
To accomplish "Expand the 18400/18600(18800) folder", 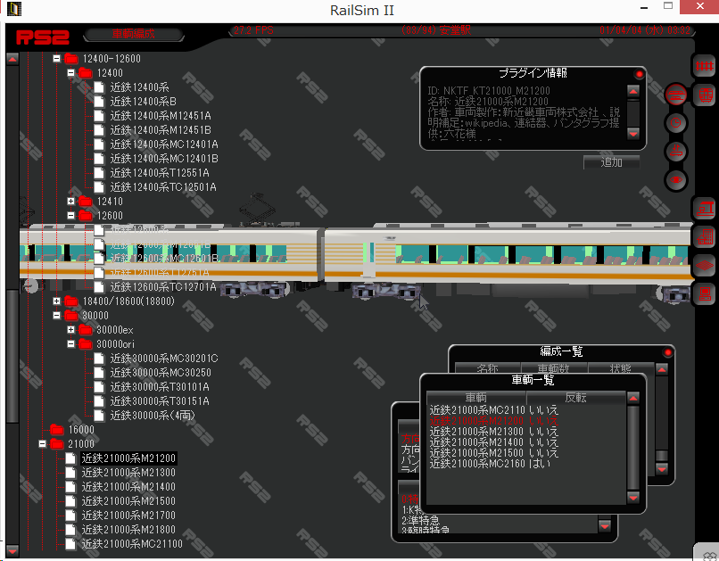I will tap(56, 301).
